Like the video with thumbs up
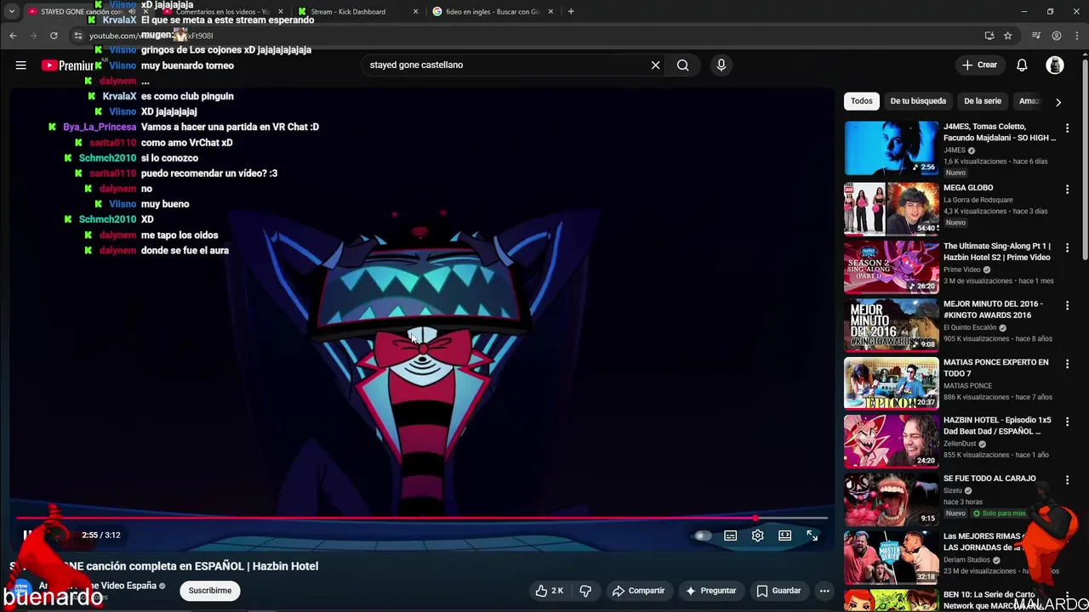Viewport: 1089px width, 612px height. coord(549,591)
